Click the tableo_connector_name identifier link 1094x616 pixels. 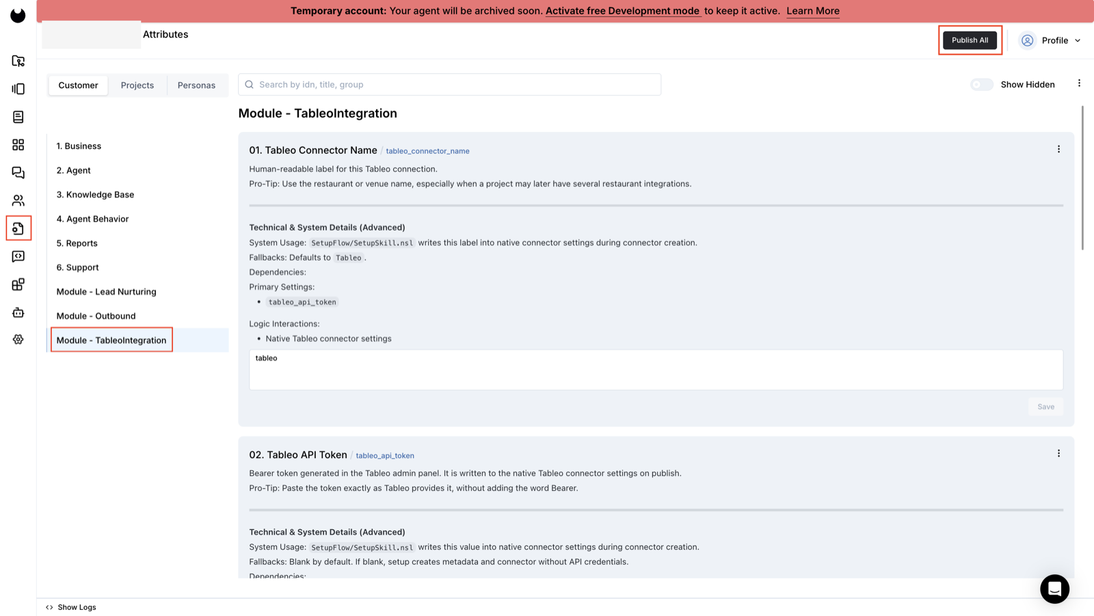click(427, 151)
